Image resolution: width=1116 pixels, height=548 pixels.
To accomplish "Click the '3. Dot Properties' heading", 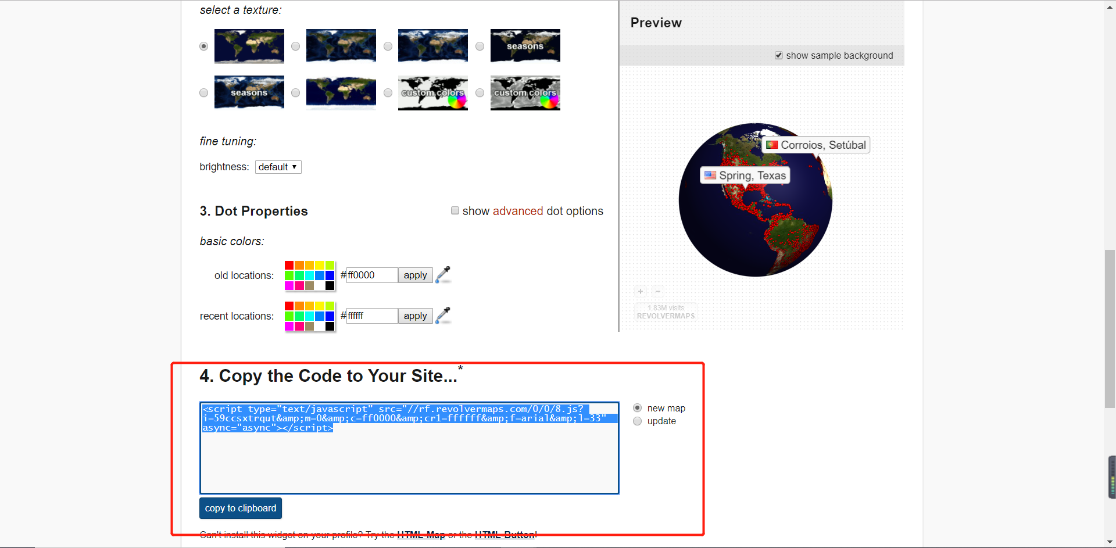I will pyautogui.click(x=253, y=211).
